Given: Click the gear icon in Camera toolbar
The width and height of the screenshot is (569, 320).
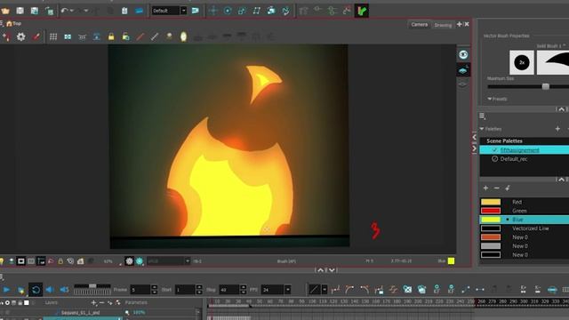Looking at the screenshot, I should pos(21,36).
